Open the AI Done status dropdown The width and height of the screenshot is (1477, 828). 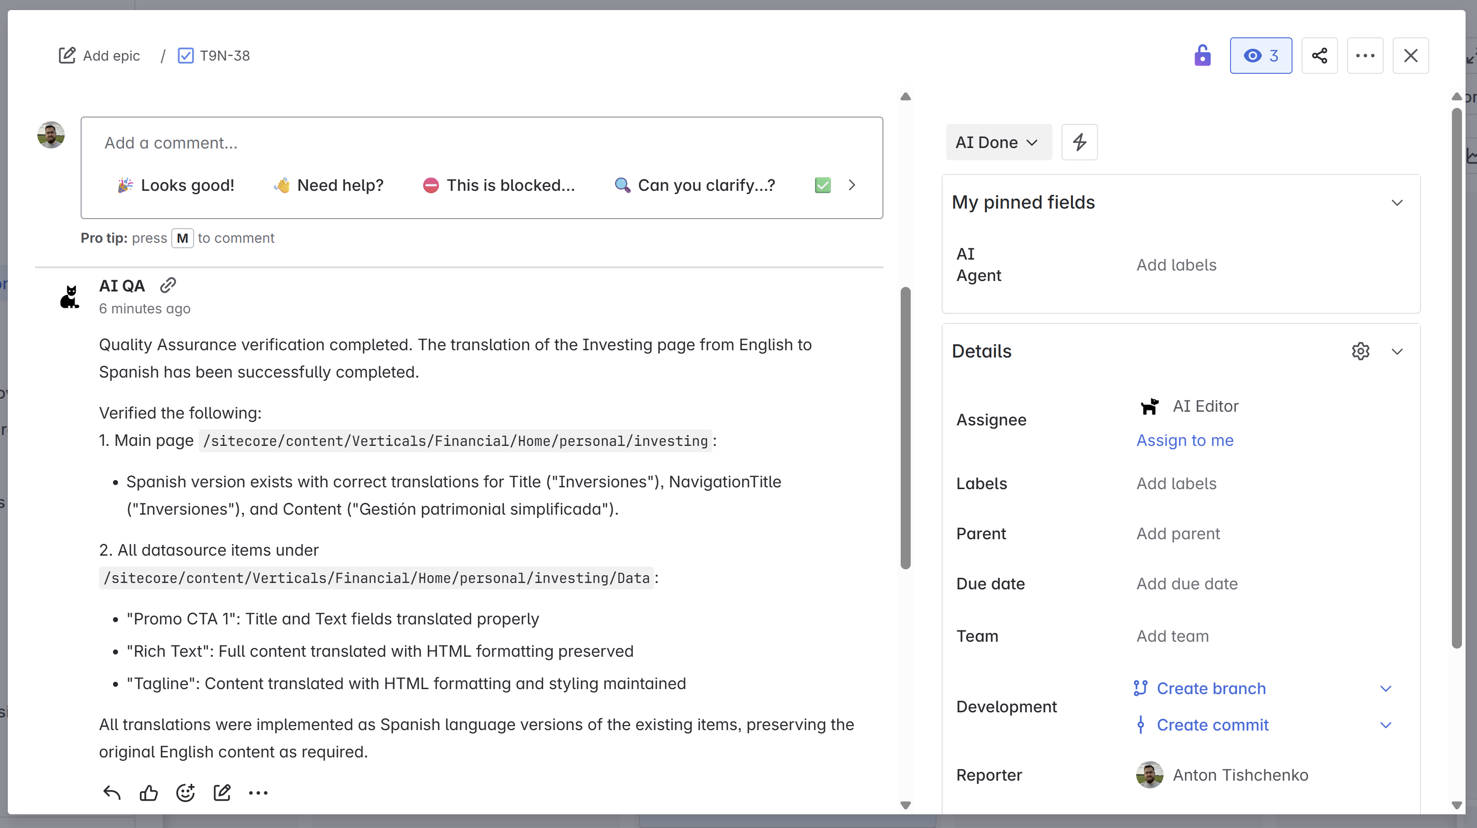pos(998,142)
